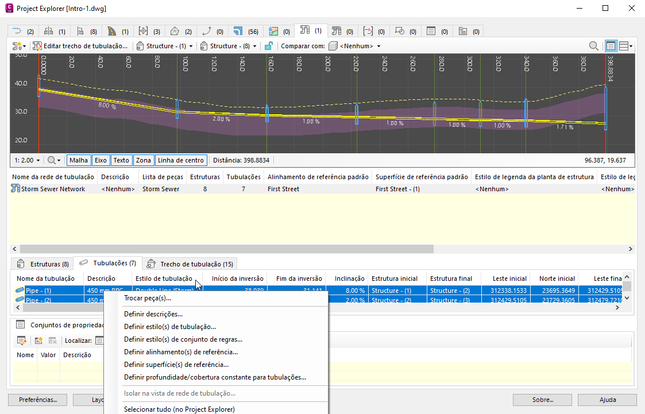Toggle the Eixo axis button

point(101,160)
